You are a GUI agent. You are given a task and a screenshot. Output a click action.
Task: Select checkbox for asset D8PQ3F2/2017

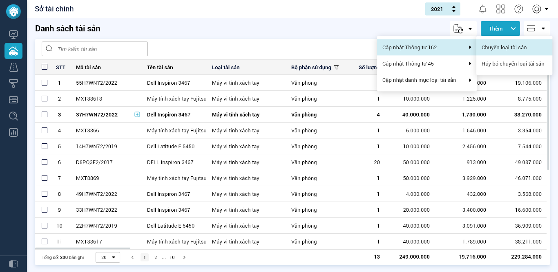[45, 162]
